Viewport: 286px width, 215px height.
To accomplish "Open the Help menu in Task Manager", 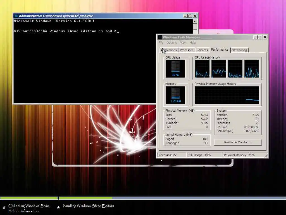I will (x=193, y=43).
